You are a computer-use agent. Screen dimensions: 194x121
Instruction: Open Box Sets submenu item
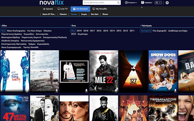tap(95, 14)
